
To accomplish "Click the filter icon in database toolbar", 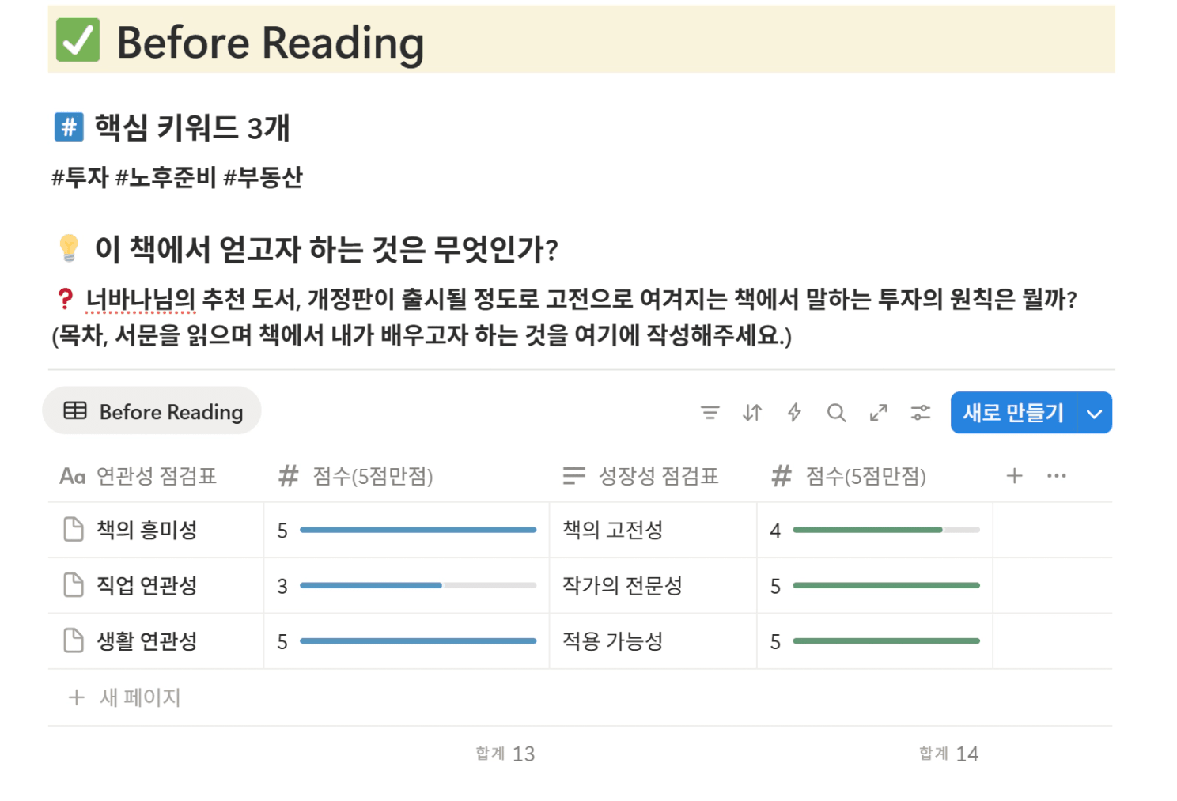I will point(710,413).
